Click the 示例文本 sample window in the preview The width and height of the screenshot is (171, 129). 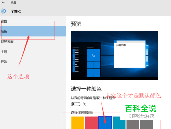click(130, 54)
